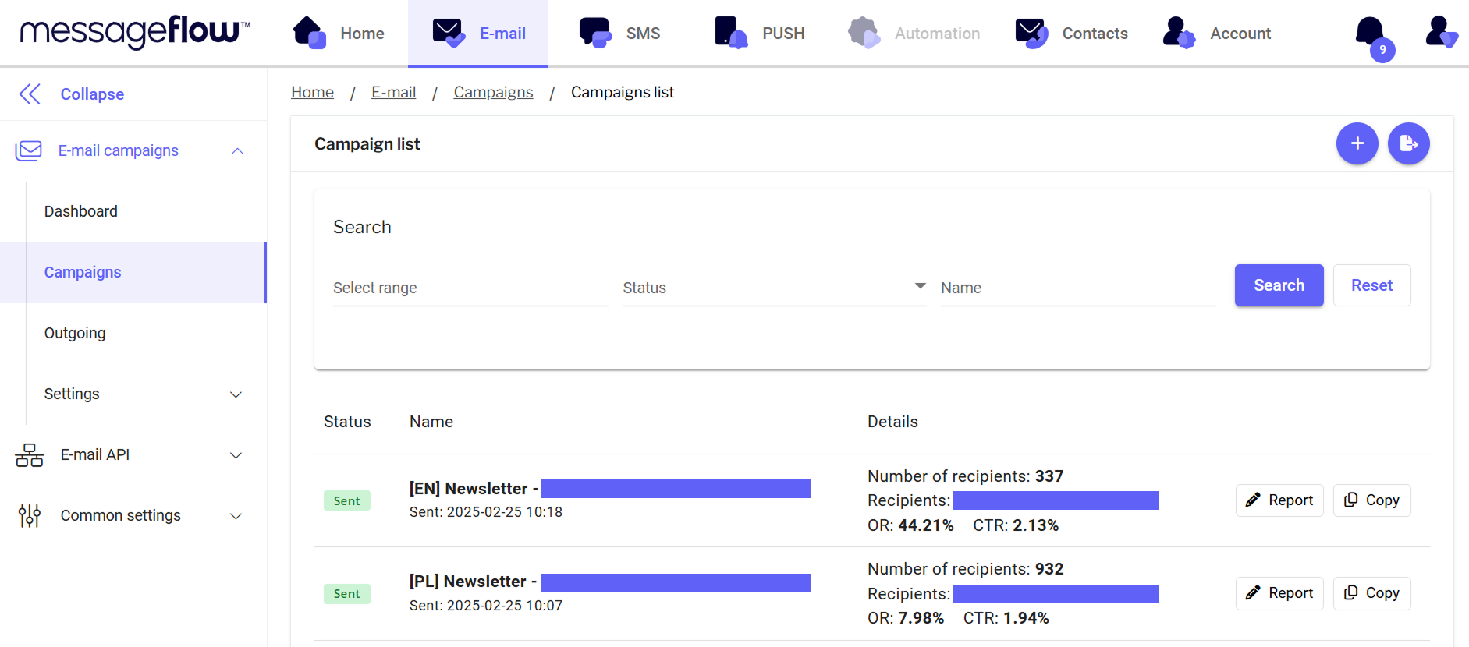Viewport: 1469px width, 647px height.
Task: Open the Status dropdown filter
Action: [x=774, y=288]
